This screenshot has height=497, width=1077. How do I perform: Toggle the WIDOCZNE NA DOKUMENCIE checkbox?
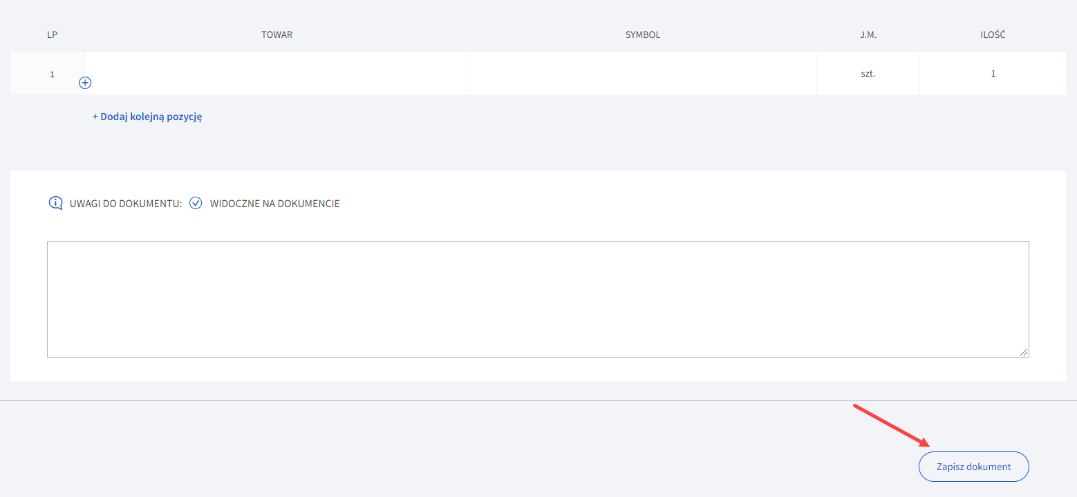point(196,203)
